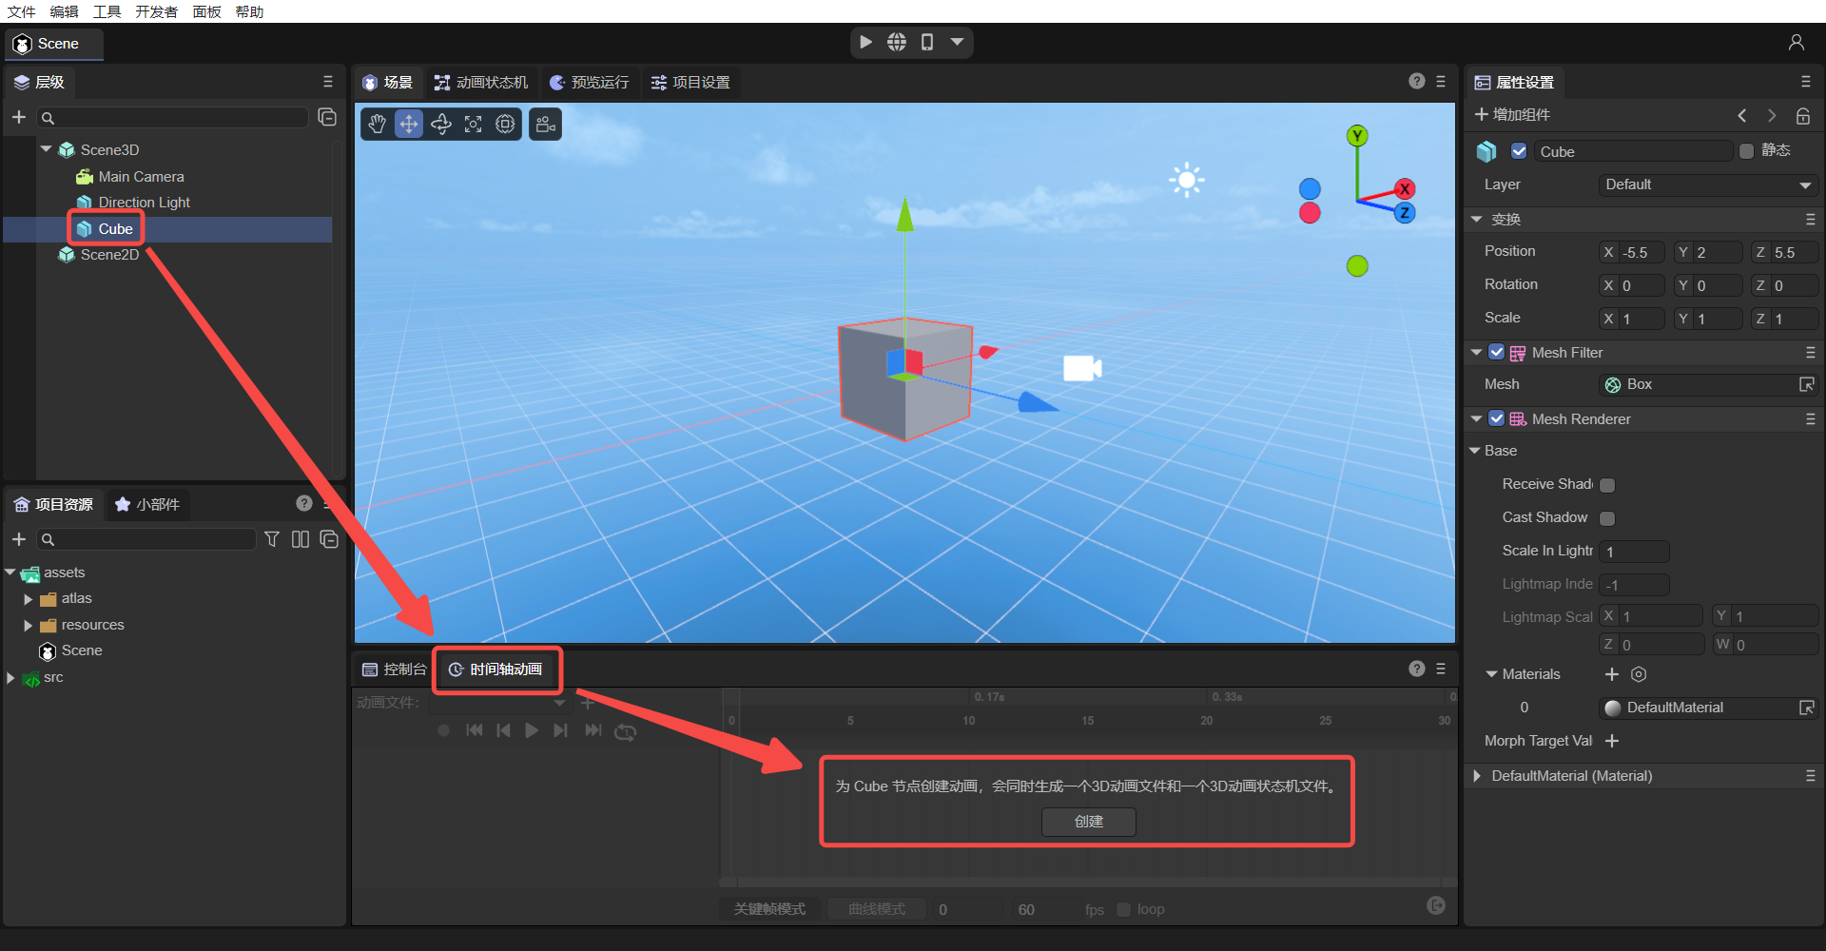Enable the Cast Shadow checkbox
Screen dimensions: 1826x951
point(1607,518)
